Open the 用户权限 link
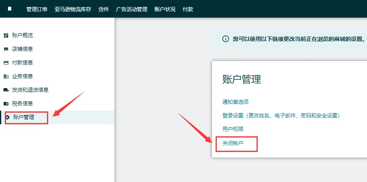The width and height of the screenshot is (367, 182). pyautogui.click(x=232, y=129)
